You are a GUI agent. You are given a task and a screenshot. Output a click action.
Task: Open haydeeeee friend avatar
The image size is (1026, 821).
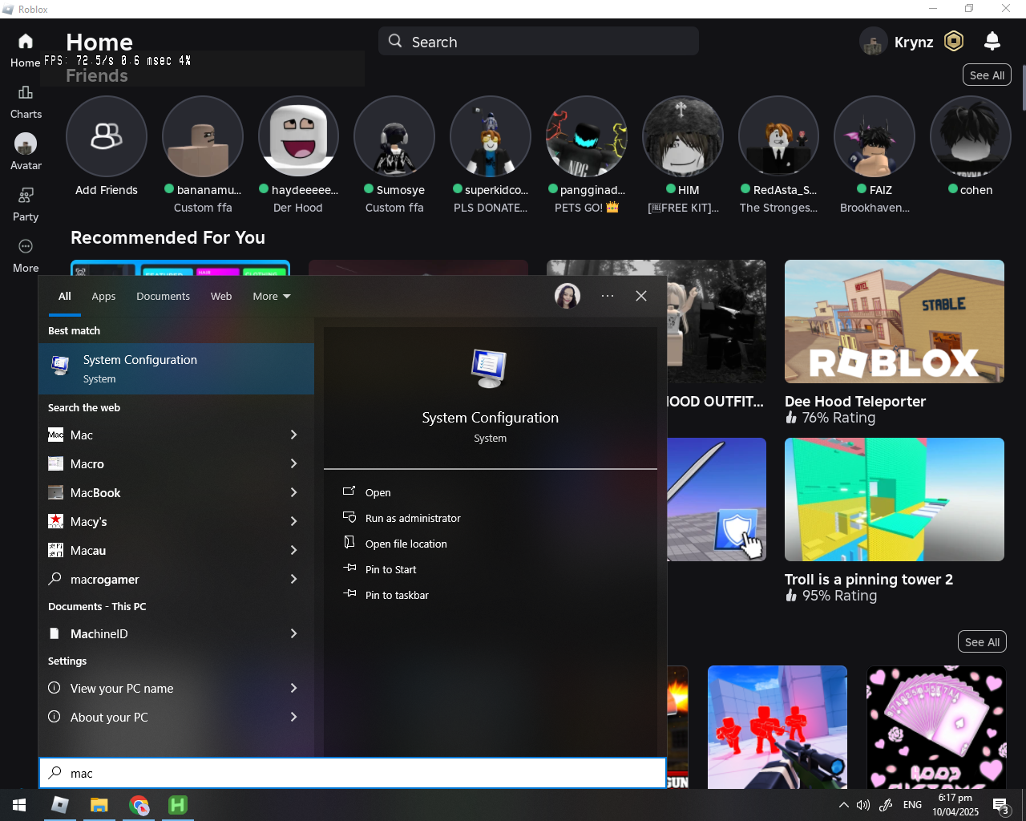point(298,136)
